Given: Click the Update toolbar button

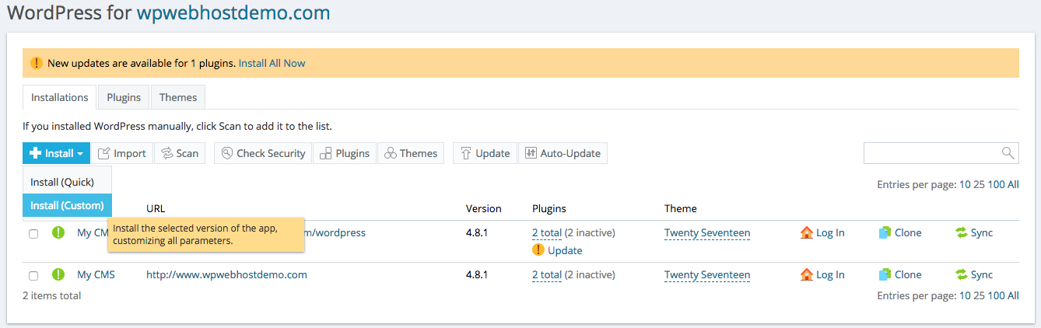Looking at the screenshot, I should (485, 153).
